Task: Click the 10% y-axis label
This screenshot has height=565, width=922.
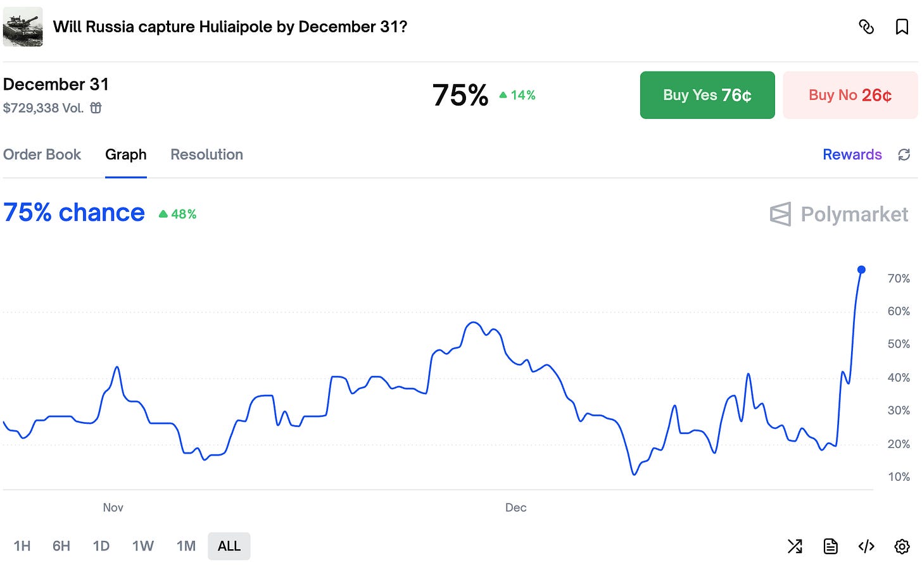Action: (899, 477)
